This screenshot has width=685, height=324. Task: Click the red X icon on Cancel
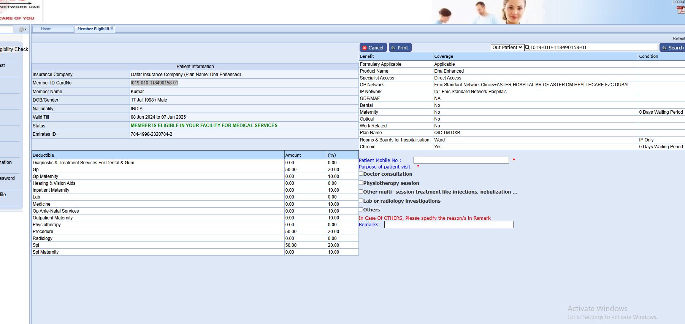[365, 48]
